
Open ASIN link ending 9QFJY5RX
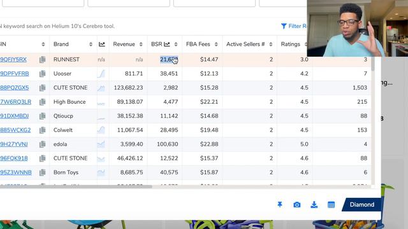13,59
